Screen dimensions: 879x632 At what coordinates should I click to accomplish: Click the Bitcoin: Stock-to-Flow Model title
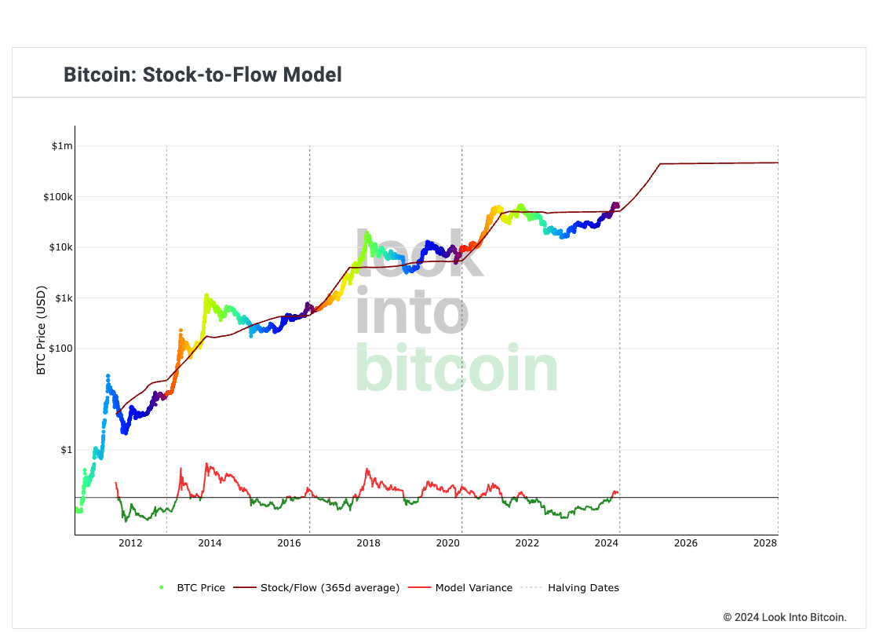[x=202, y=75]
